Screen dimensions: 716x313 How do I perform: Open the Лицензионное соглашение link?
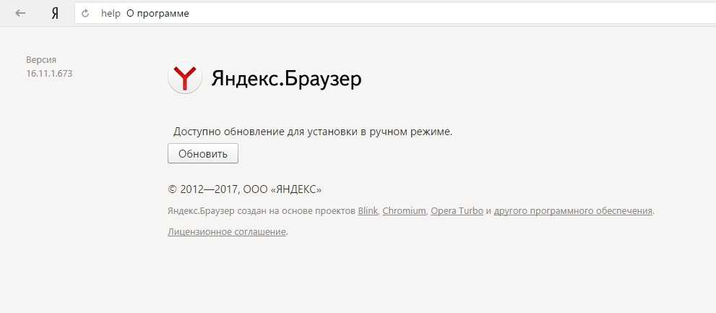click(227, 232)
